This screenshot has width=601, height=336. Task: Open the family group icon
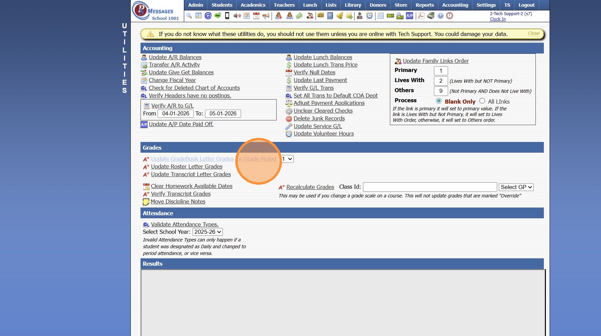coord(310,16)
